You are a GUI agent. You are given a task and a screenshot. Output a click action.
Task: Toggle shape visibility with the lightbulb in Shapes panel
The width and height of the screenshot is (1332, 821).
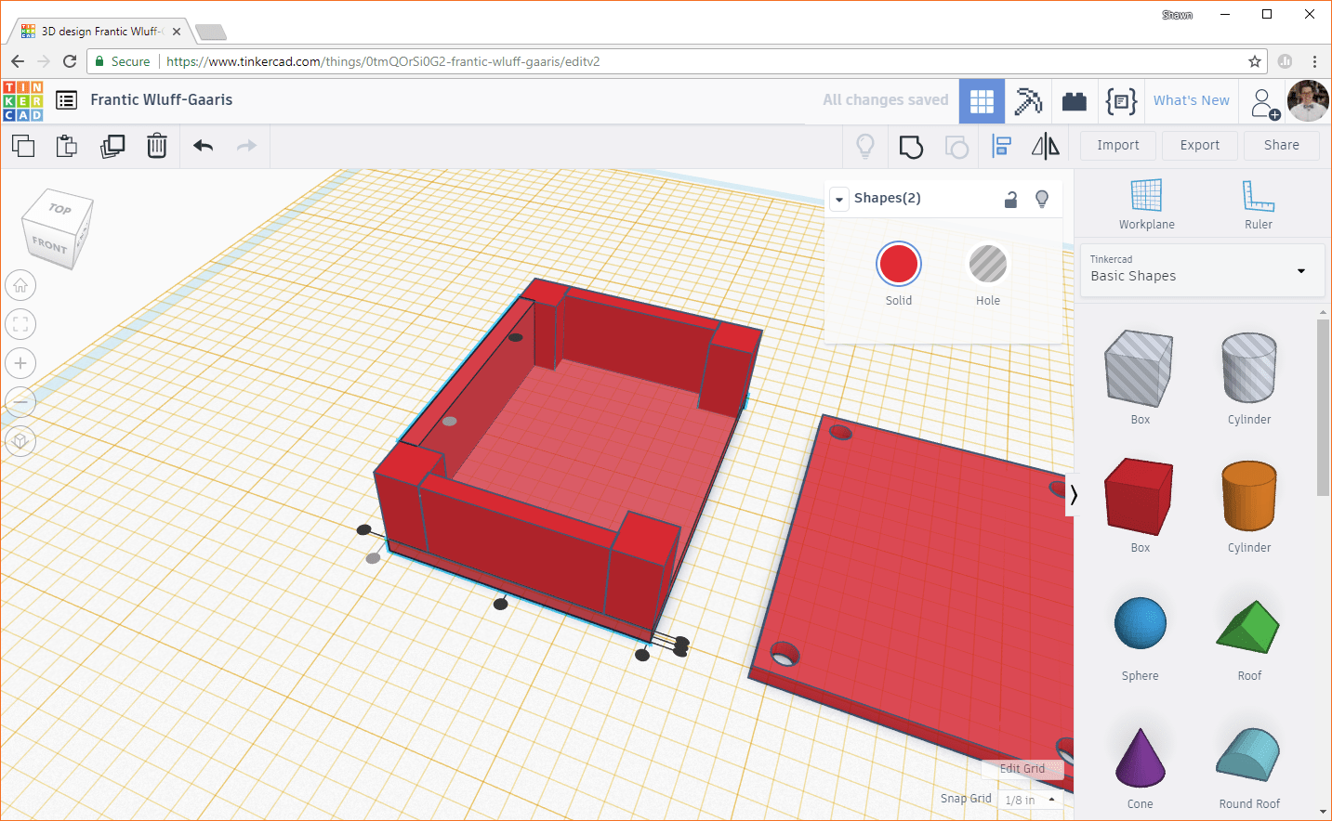click(x=1042, y=198)
